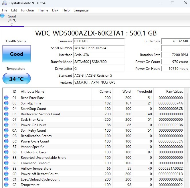Click the status orb beside Read Error Rate
Viewport: 190px width, 188px height.
[6, 98]
